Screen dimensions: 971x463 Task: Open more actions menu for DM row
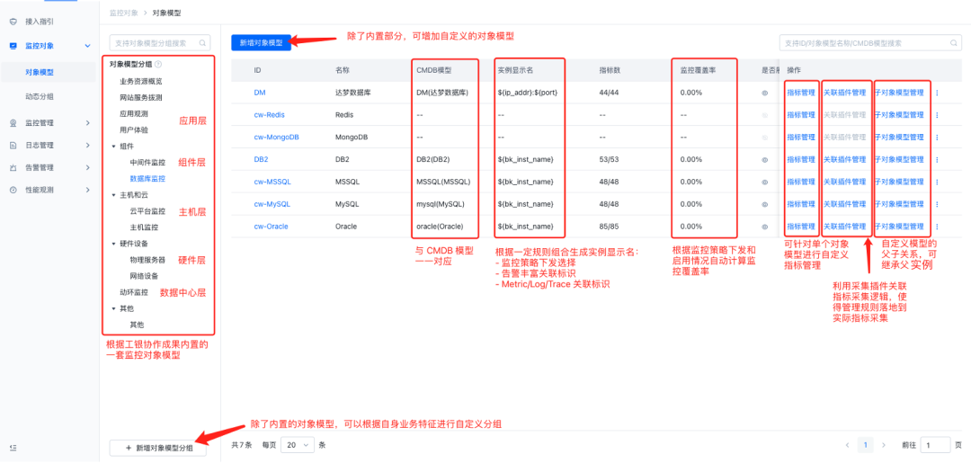937,92
